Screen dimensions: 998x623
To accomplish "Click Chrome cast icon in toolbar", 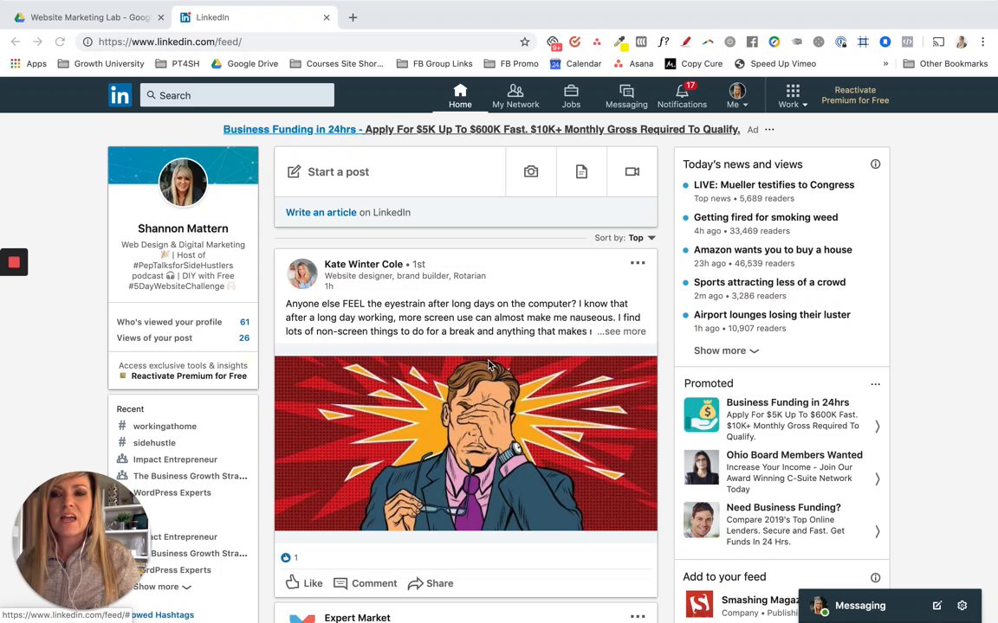I will pos(938,42).
